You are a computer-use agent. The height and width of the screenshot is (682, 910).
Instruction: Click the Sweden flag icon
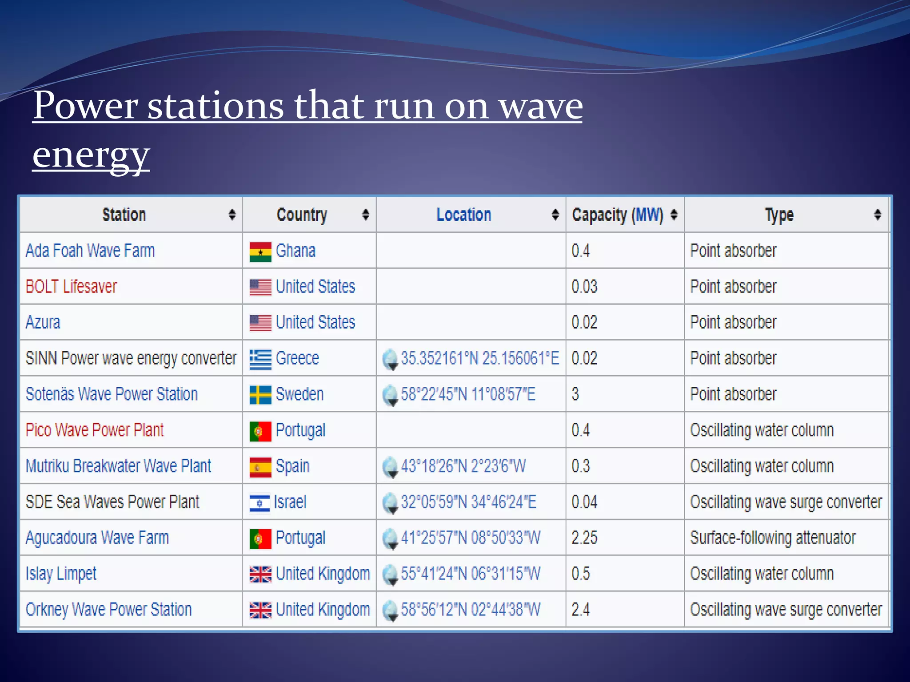coord(260,395)
